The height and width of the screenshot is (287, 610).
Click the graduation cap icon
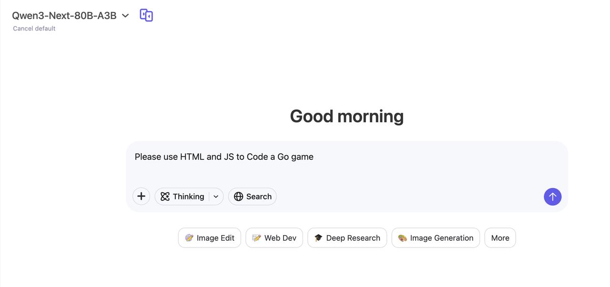(x=318, y=238)
